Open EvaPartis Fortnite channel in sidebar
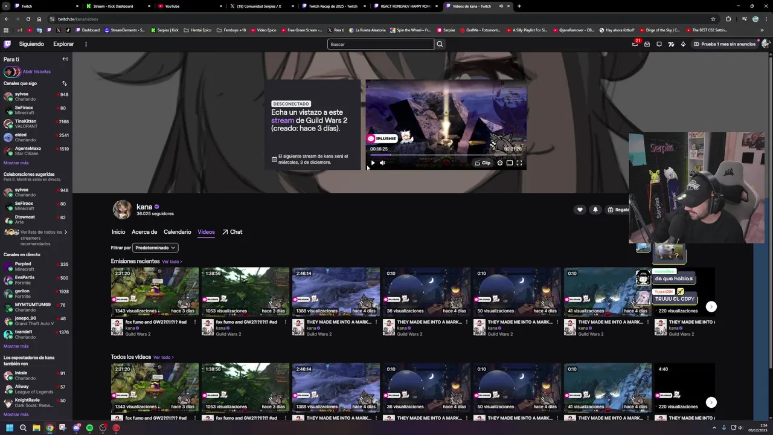 point(36,280)
